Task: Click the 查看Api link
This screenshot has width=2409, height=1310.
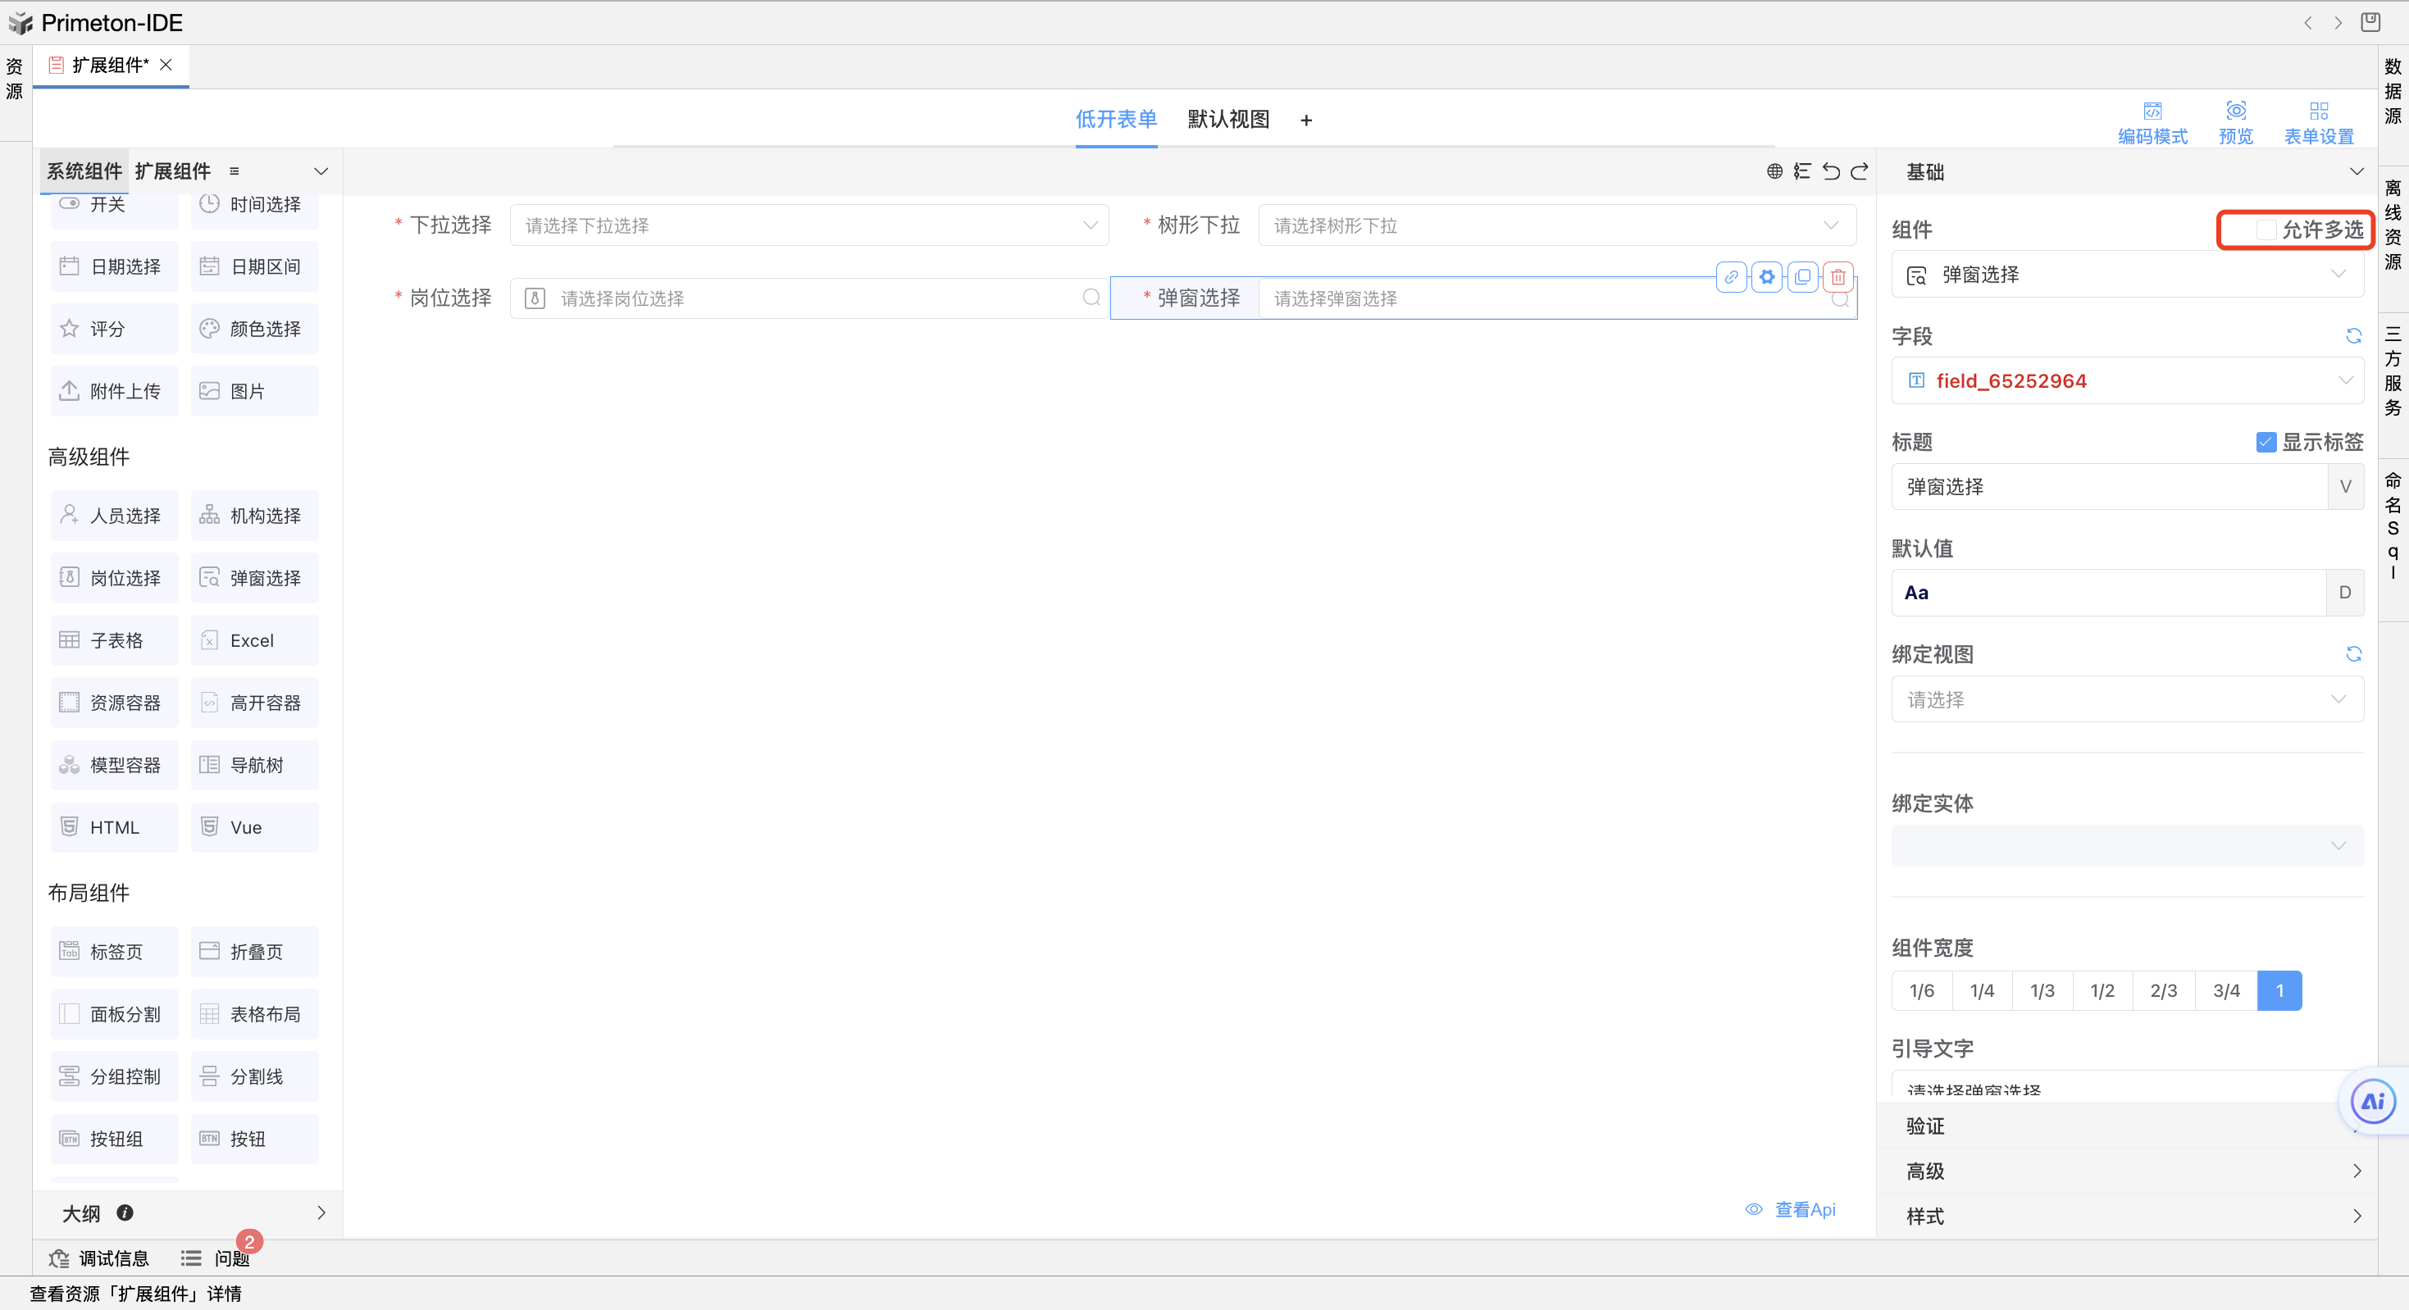Action: 1804,1209
